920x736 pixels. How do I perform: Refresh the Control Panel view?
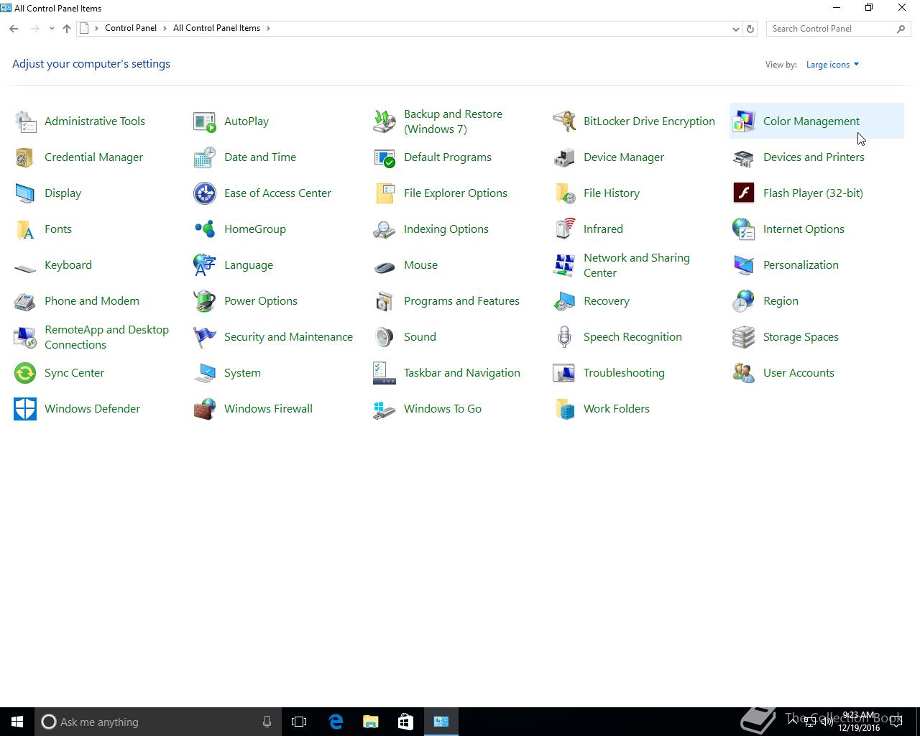750,29
